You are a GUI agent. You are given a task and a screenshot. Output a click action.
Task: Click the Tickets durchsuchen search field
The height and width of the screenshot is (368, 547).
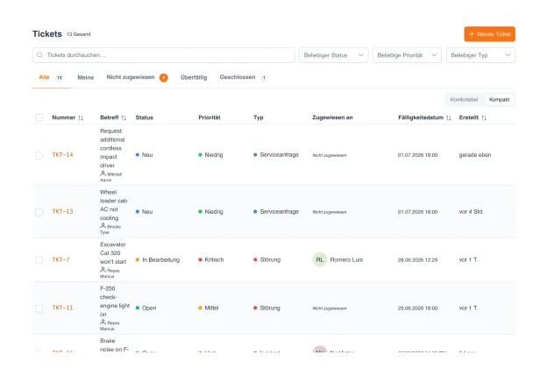tap(164, 55)
